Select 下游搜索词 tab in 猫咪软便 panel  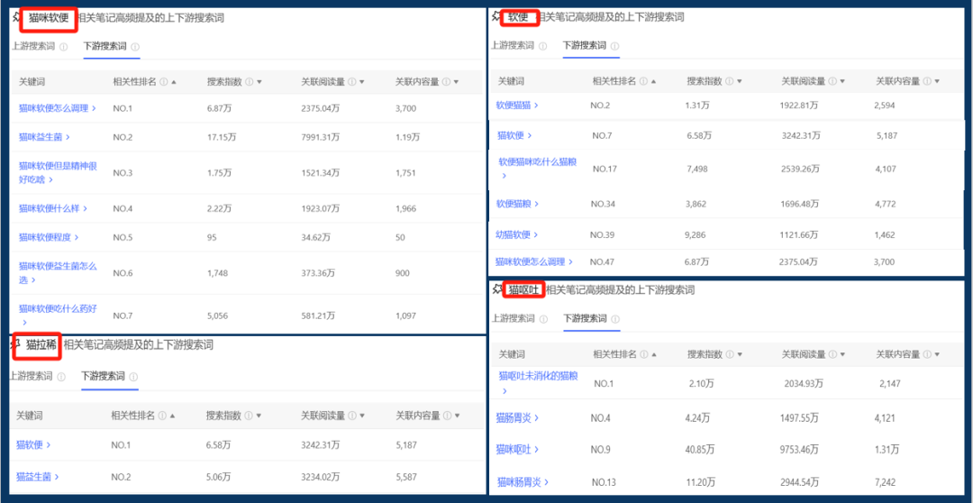[x=105, y=47]
